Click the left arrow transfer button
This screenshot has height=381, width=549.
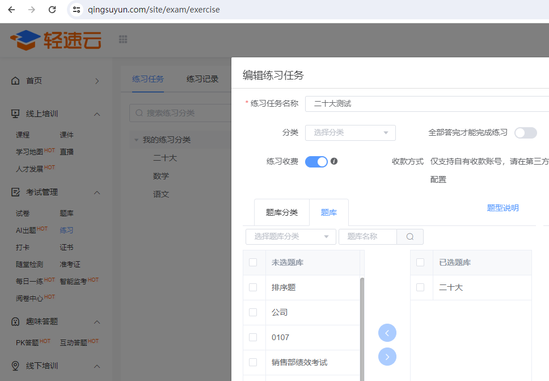pos(387,333)
